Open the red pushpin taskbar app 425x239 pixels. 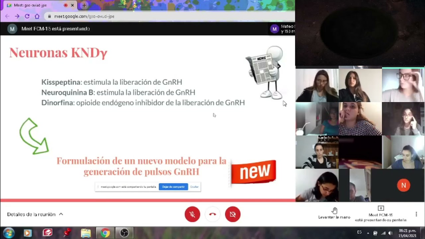[67, 233]
